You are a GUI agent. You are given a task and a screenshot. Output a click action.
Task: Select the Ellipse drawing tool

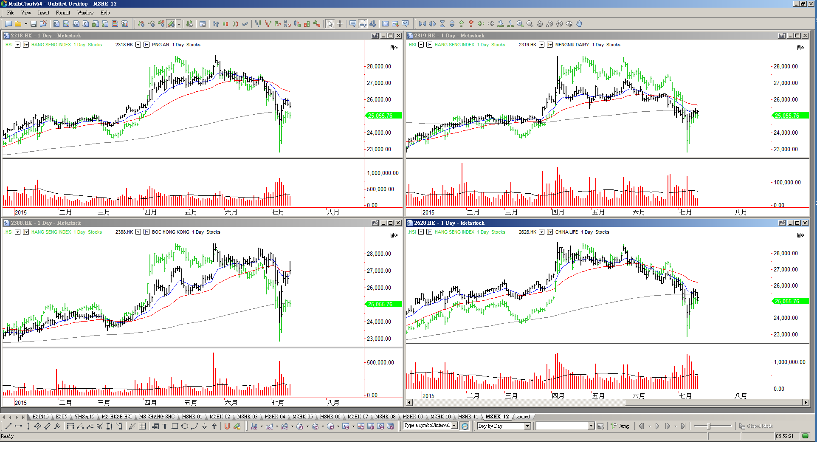184,426
